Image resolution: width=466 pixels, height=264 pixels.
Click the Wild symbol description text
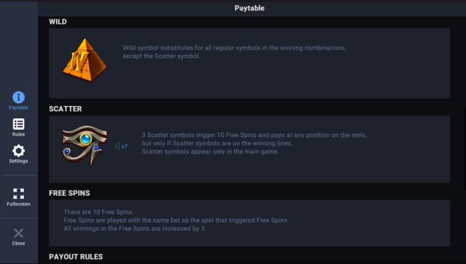[x=234, y=52]
